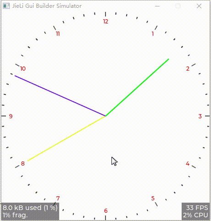Click the number 6 on the clock face
This screenshot has width=211, height=221.
[106, 211]
